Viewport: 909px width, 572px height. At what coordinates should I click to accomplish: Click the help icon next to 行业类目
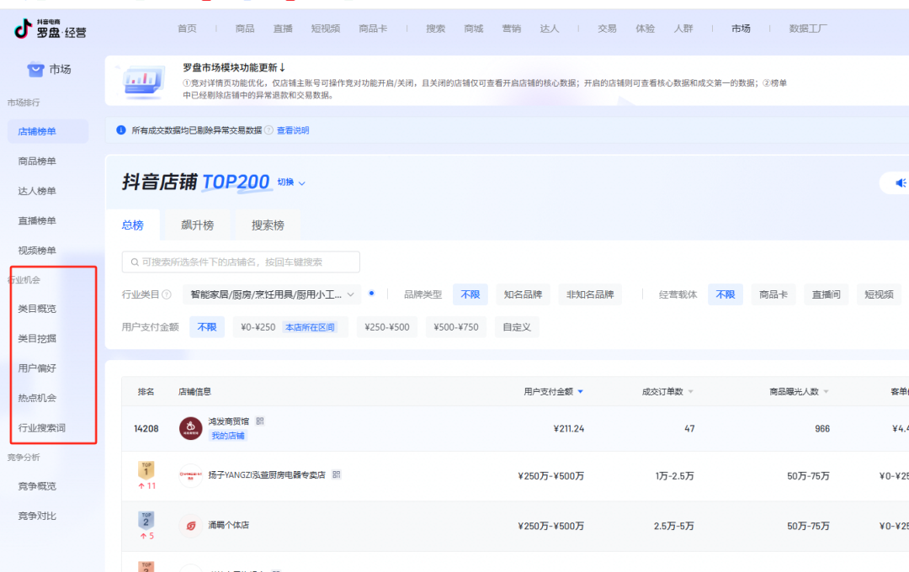tap(167, 294)
